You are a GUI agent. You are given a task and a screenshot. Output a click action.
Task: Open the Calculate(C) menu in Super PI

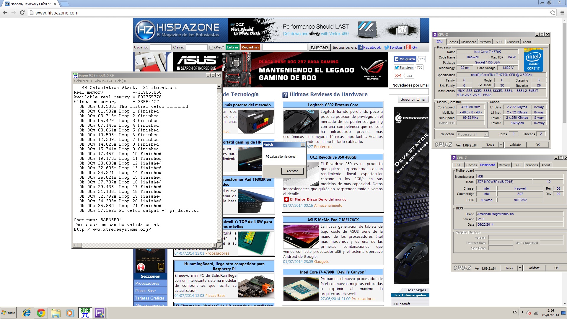tap(83, 81)
